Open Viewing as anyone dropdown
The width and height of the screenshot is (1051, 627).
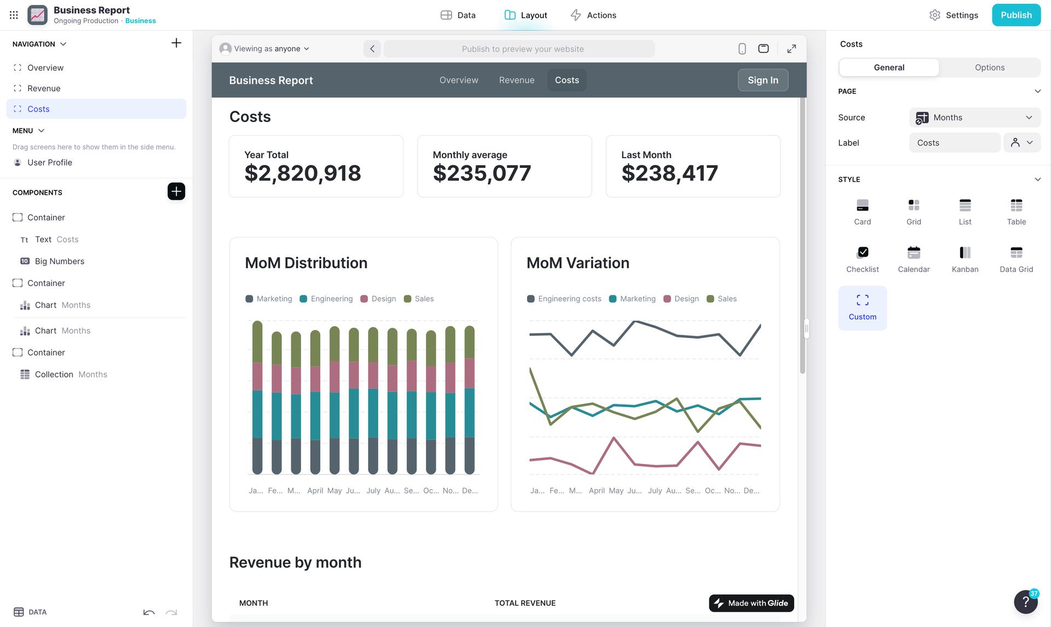(x=265, y=49)
